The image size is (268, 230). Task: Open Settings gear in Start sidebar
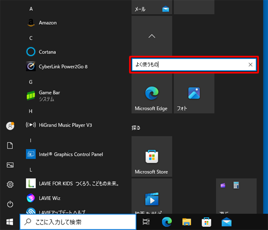pyautogui.click(x=10, y=184)
